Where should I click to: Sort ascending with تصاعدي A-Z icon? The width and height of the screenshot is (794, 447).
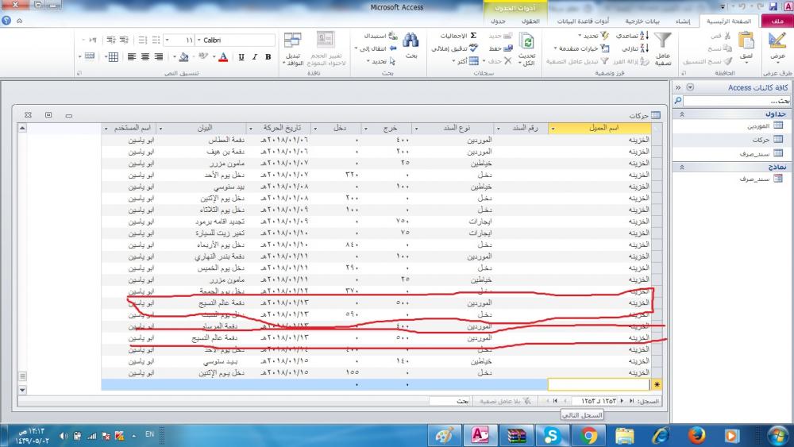click(644, 36)
